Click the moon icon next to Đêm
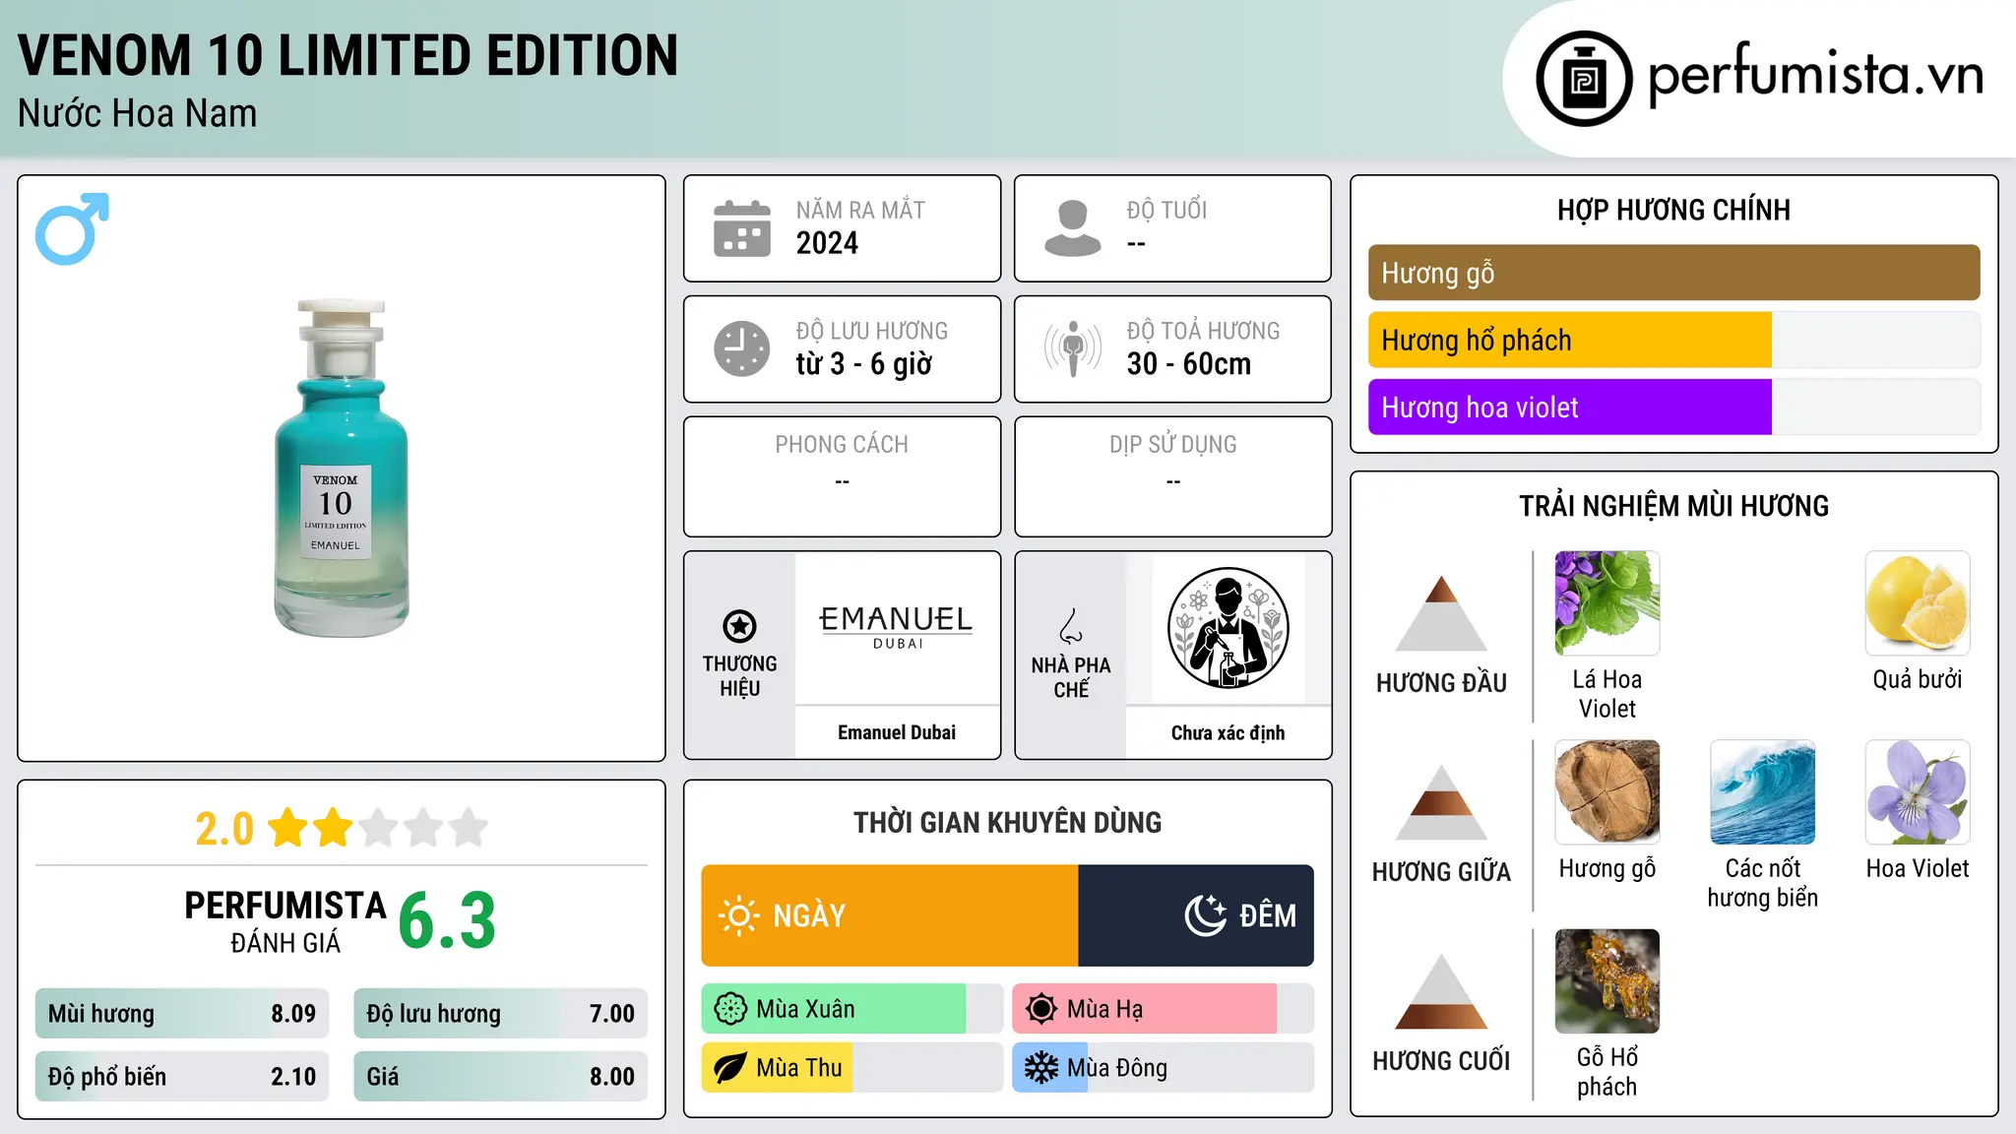 click(1205, 915)
